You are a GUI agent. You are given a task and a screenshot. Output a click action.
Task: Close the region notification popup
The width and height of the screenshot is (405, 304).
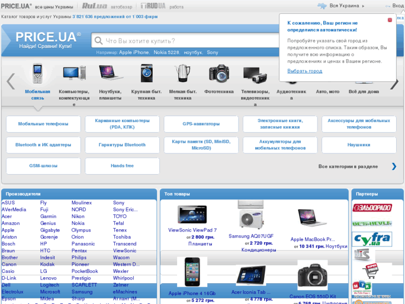(x=390, y=20)
